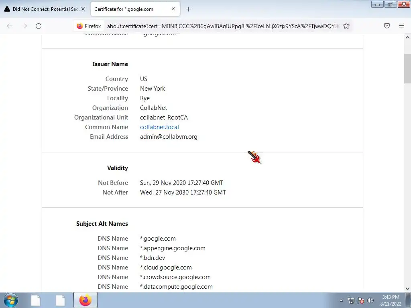Click the vertical scrollbar thumb

(407, 69)
